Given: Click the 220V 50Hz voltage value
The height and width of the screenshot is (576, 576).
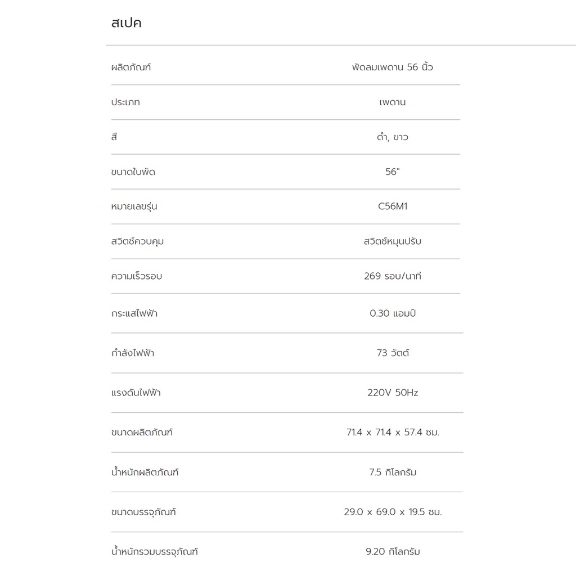Looking at the screenshot, I should click(x=392, y=393).
